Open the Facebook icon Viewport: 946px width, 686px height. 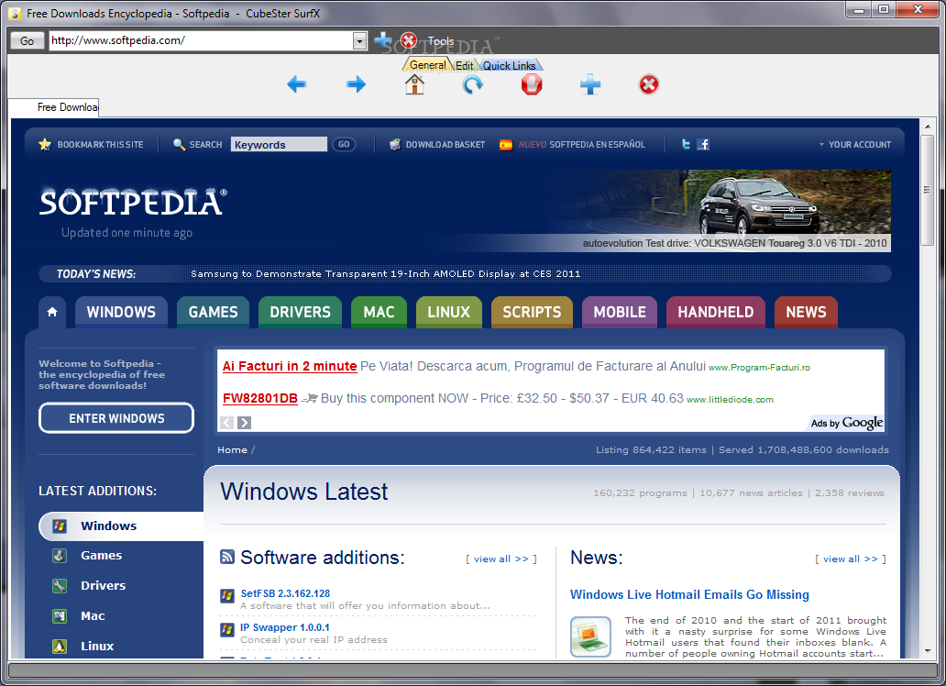point(703,144)
